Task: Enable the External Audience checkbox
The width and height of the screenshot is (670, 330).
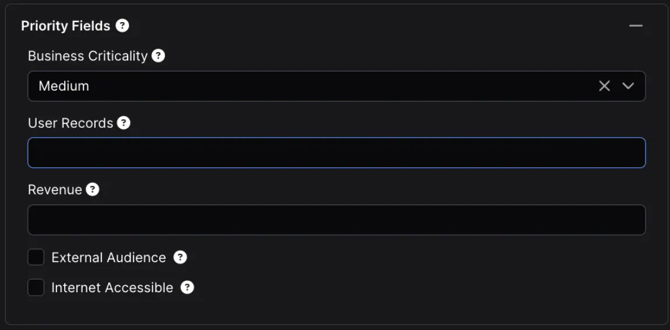Action: pos(36,257)
